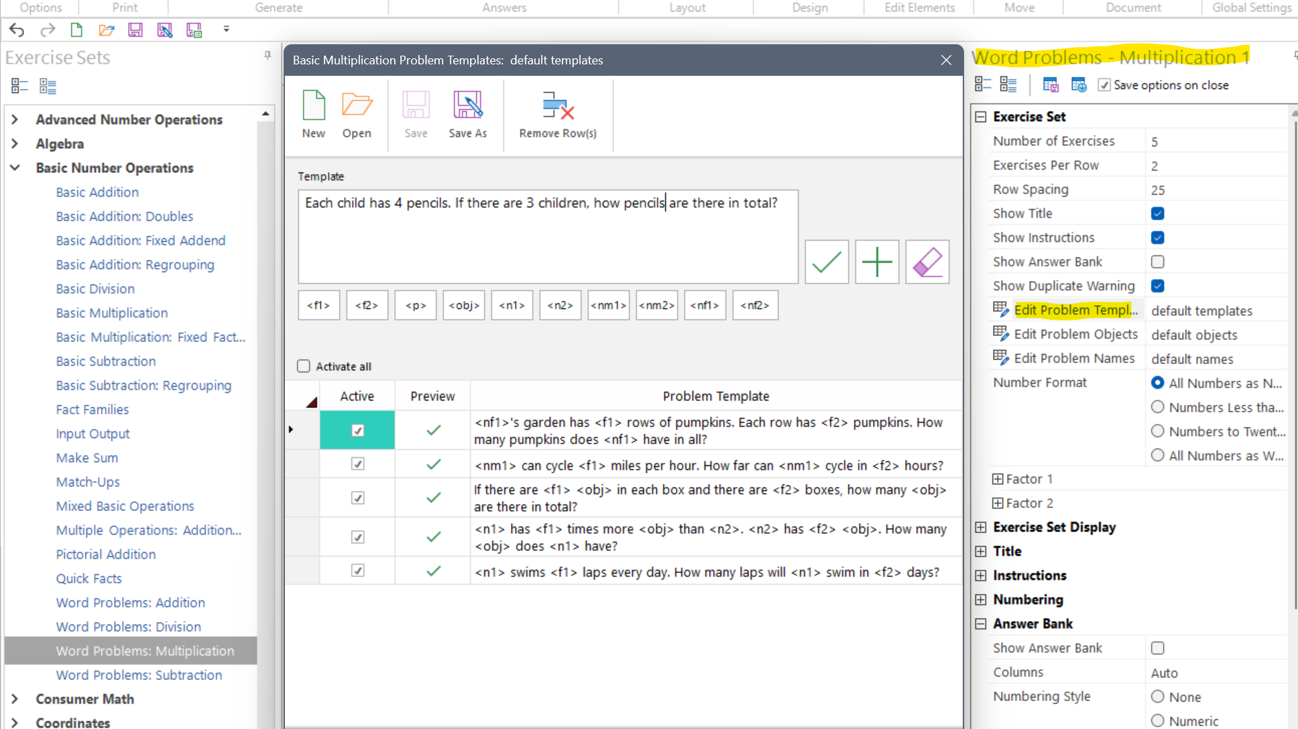Open the Global Settings tab
Viewport: 1298px width, 729px height.
coord(1251,8)
